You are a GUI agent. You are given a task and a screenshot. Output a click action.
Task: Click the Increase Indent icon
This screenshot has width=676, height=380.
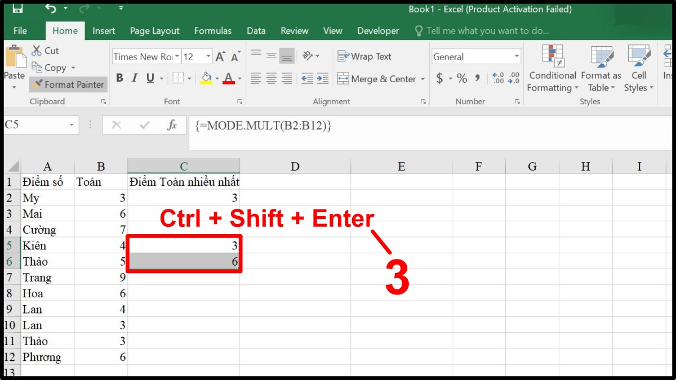point(322,78)
